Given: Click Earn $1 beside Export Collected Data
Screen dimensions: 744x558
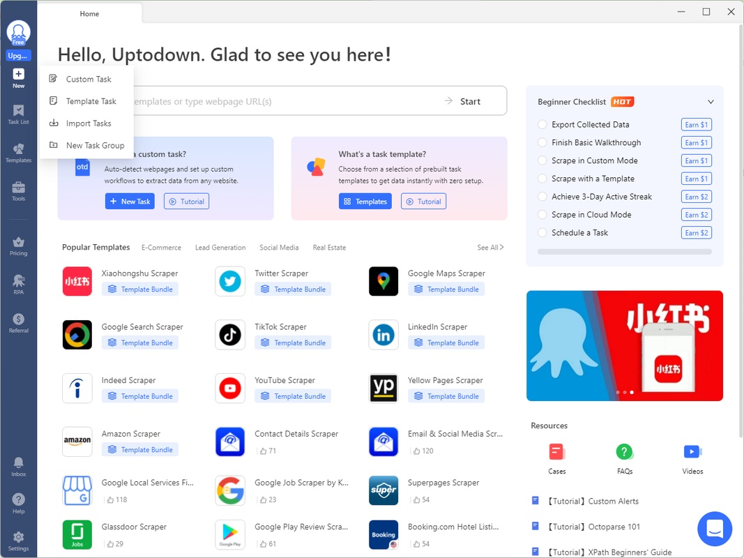Looking at the screenshot, I should [x=696, y=124].
